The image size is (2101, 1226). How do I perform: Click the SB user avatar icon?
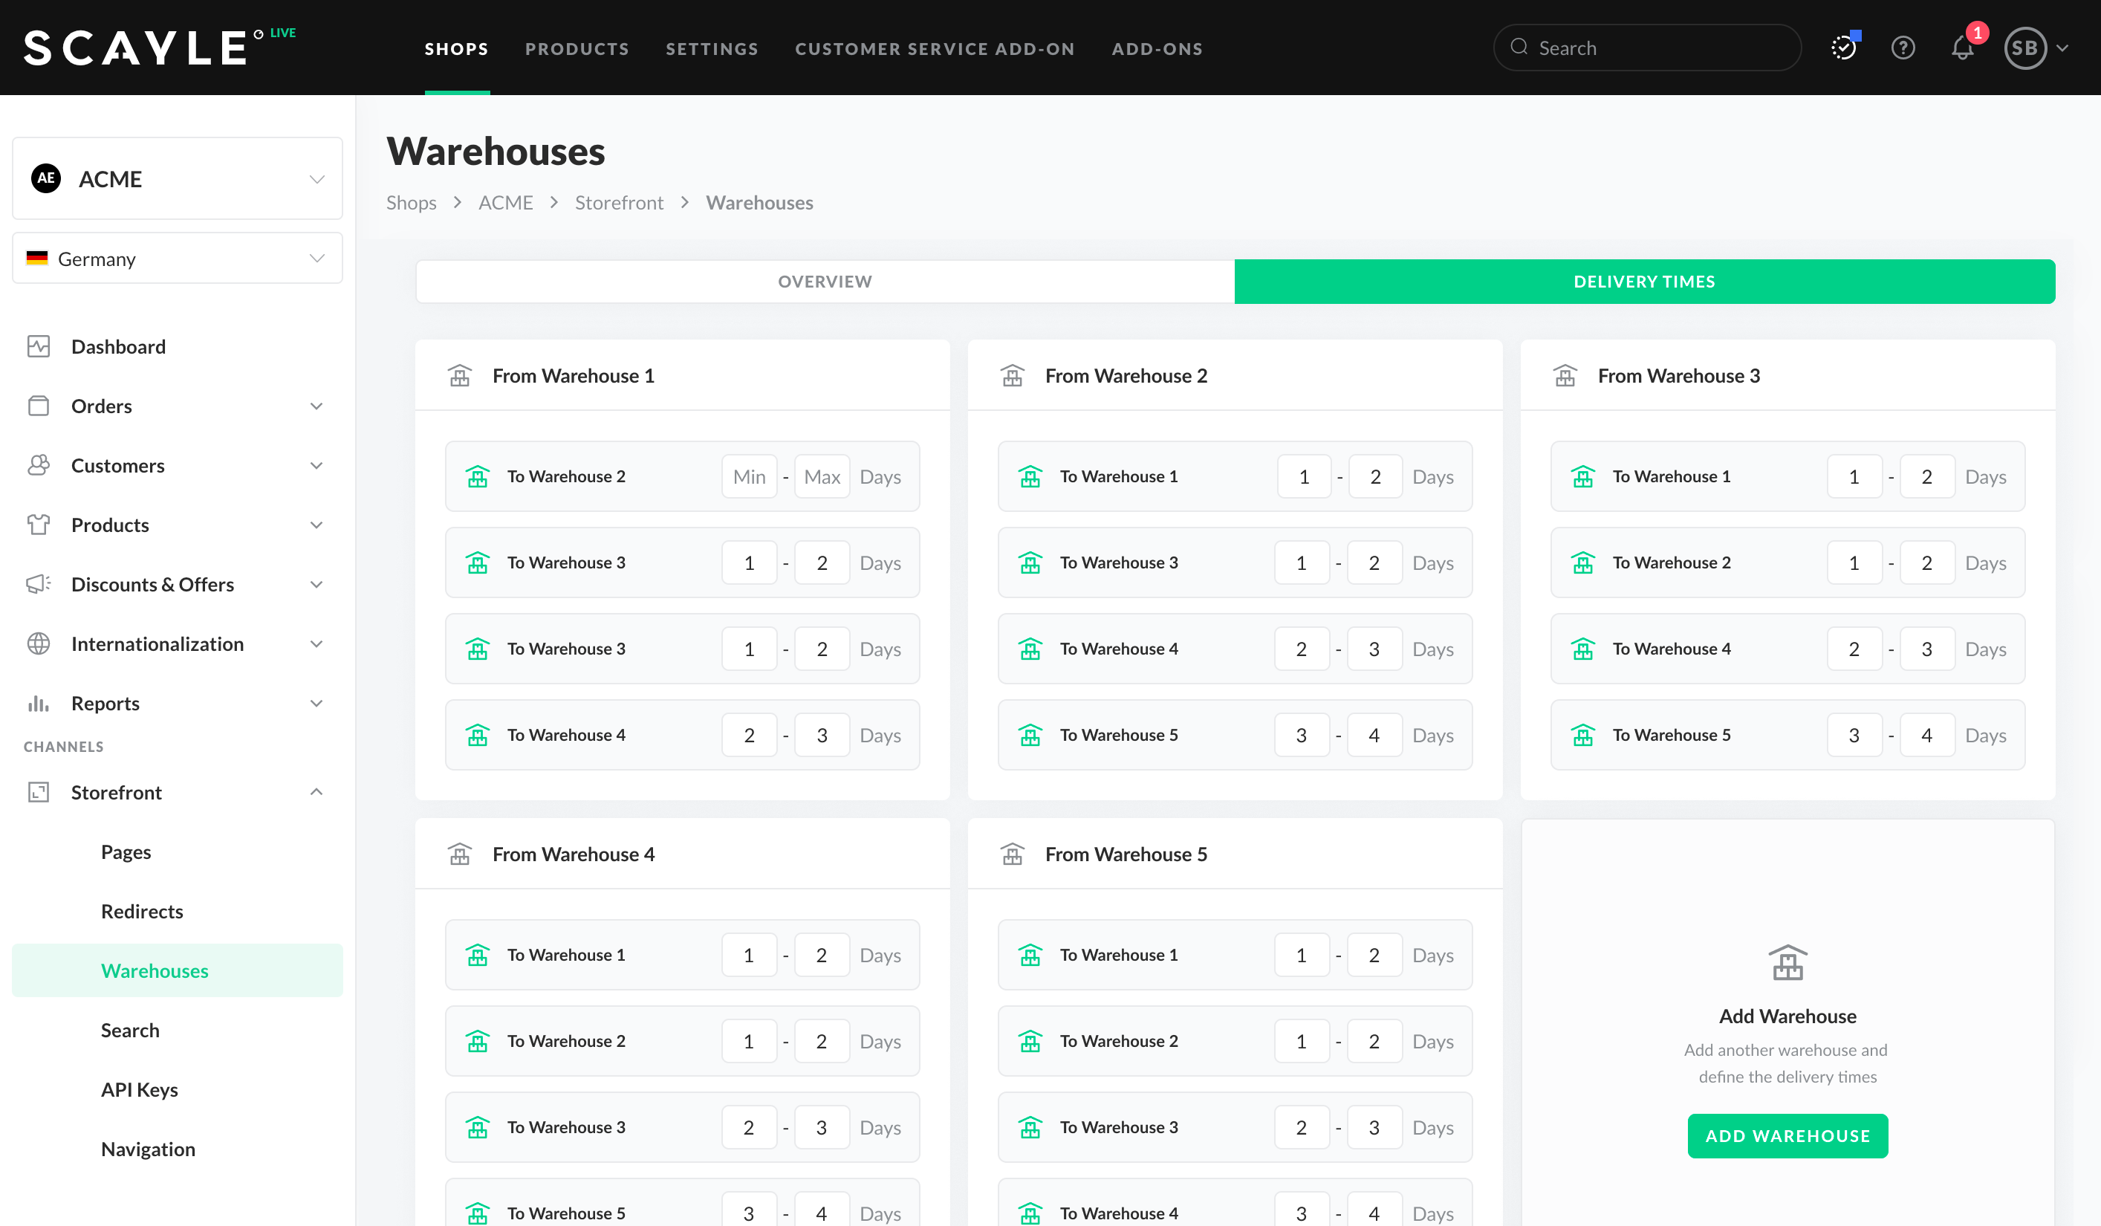click(x=2024, y=48)
